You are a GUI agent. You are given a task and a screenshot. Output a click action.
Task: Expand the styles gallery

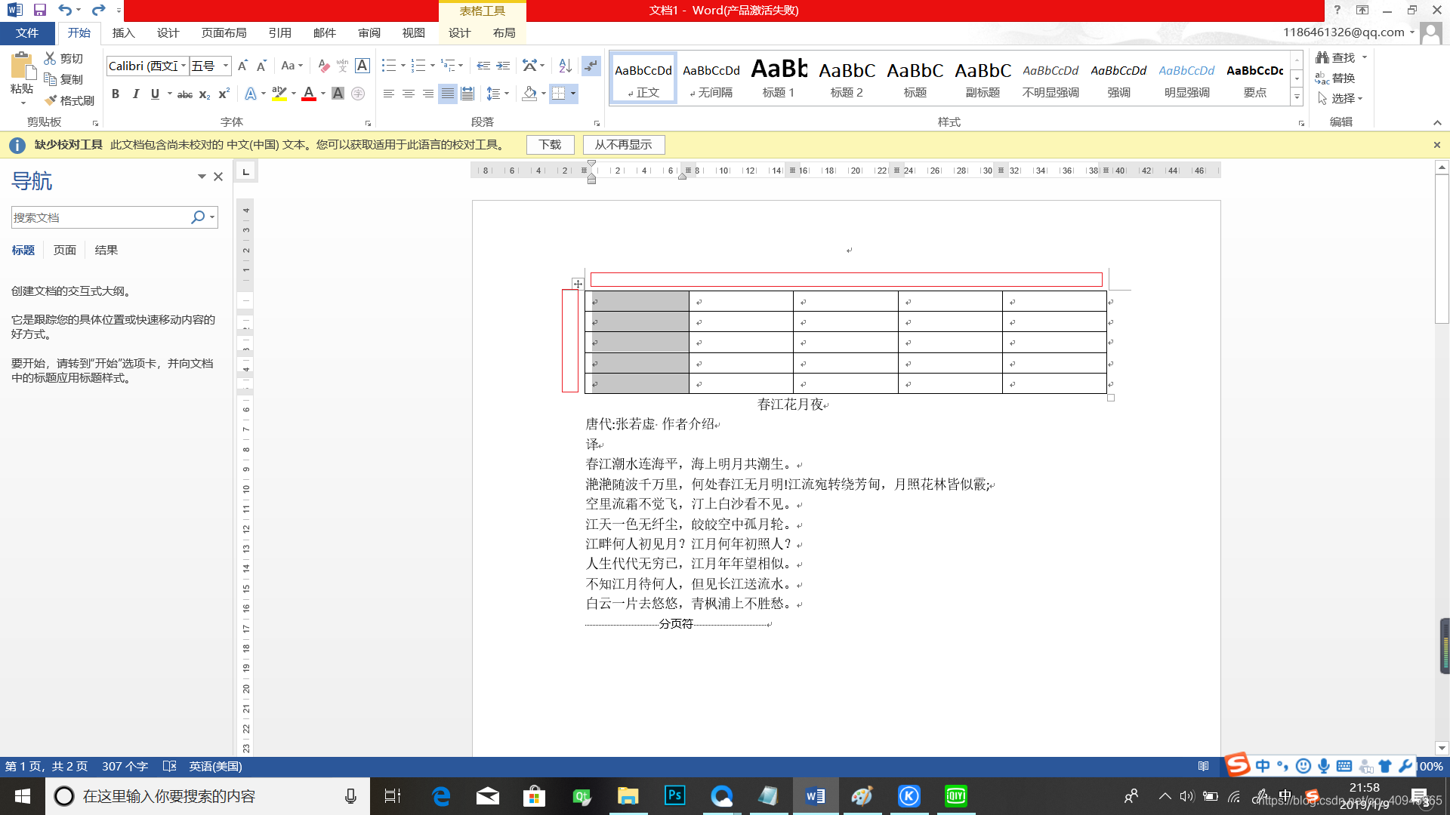point(1297,97)
